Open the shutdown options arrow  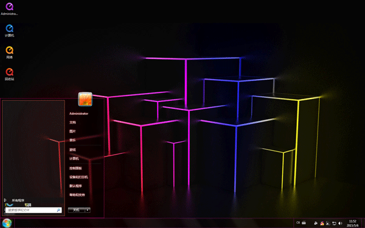click(88, 210)
